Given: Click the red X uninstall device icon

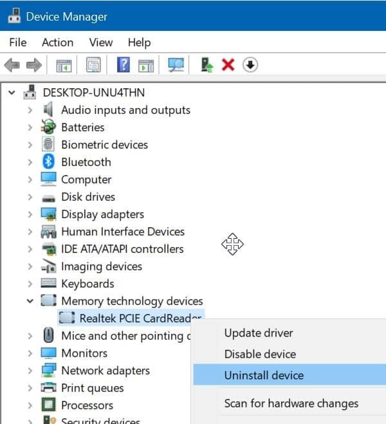Looking at the screenshot, I should pos(228,65).
